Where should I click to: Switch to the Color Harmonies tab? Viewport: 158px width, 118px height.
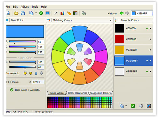pos(77,93)
